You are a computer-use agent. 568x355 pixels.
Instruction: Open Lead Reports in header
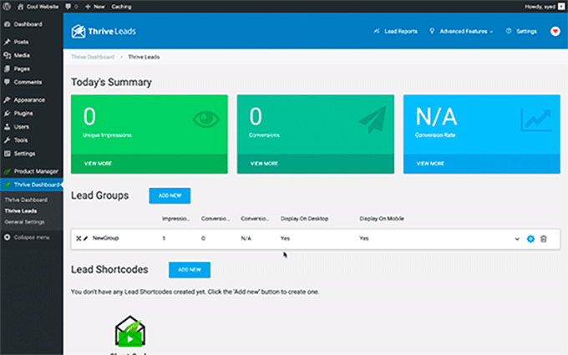[x=395, y=31]
